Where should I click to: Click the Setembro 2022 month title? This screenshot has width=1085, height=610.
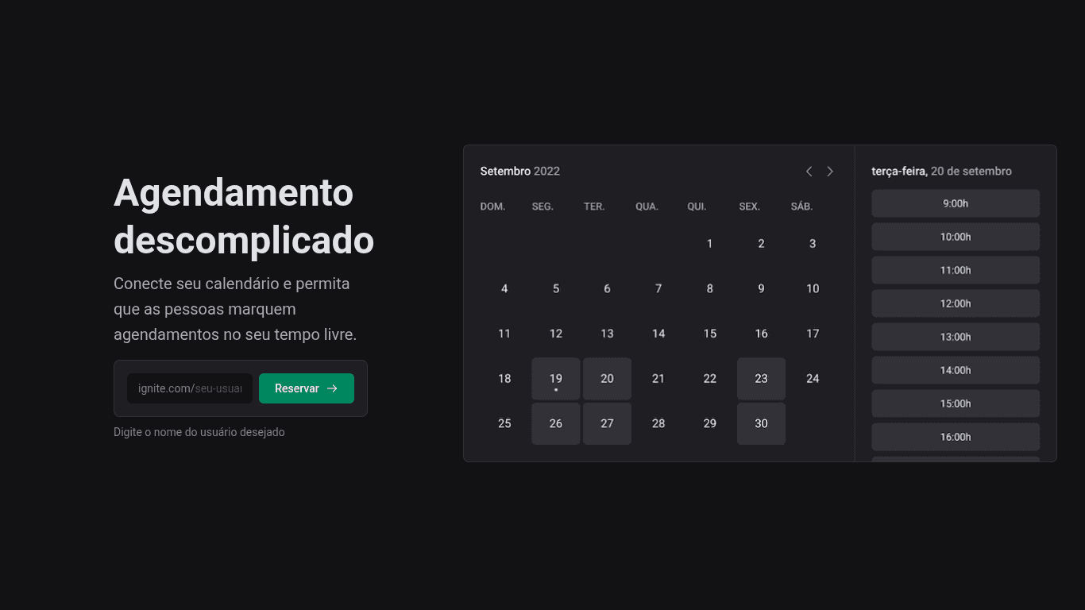tap(519, 172)
